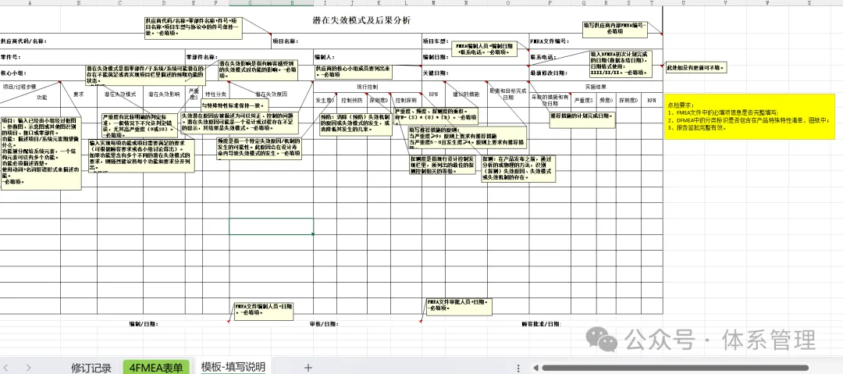Click the 现行控制 group header
This screenshot has height=374, width=843.
[x=367, y=86]
